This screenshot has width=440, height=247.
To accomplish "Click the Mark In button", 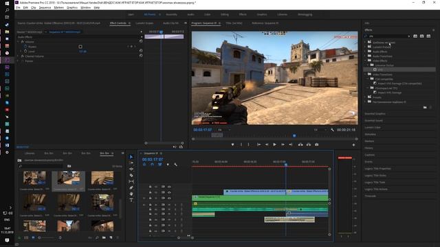I will pos(241,145).
